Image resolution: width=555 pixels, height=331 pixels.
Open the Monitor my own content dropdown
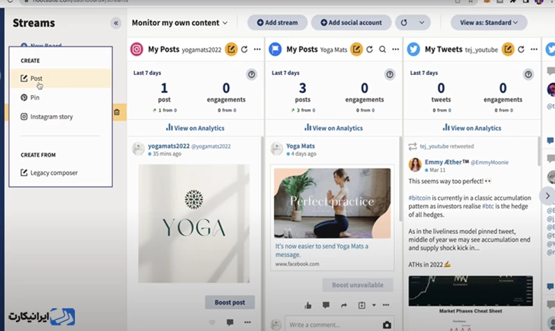point(180,23)
